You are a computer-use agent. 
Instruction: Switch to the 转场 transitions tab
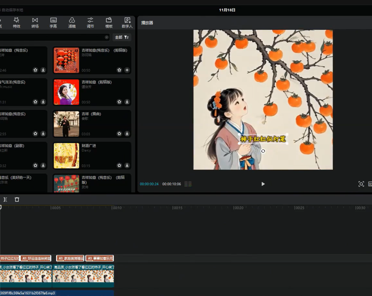point(35,23)
